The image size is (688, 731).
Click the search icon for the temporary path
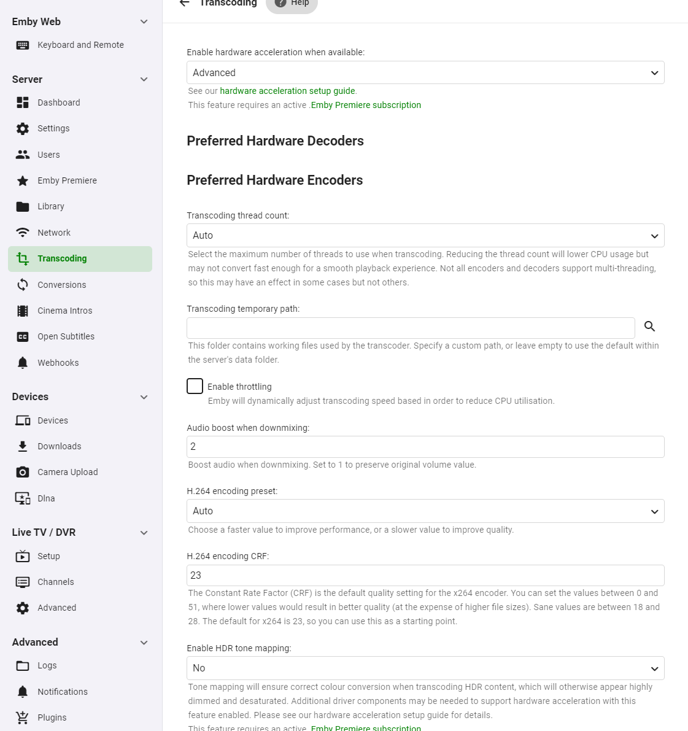point(650,327)
